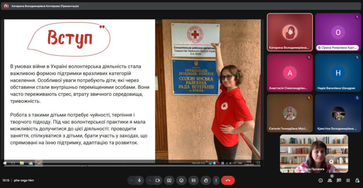Click the self-view video with bookshelf

coord(314,153)
